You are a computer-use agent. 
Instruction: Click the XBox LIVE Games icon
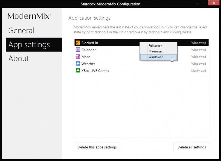tap(78, 70)
